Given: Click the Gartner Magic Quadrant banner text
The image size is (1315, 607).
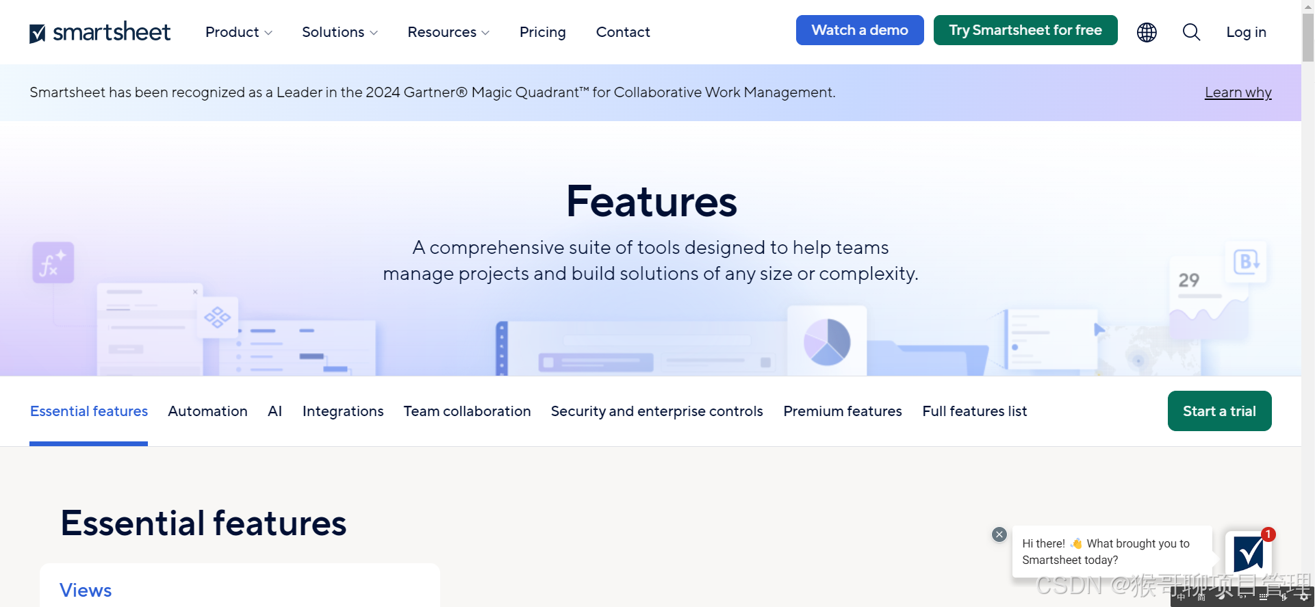Looking at the screenshot, I should point(433,92).
